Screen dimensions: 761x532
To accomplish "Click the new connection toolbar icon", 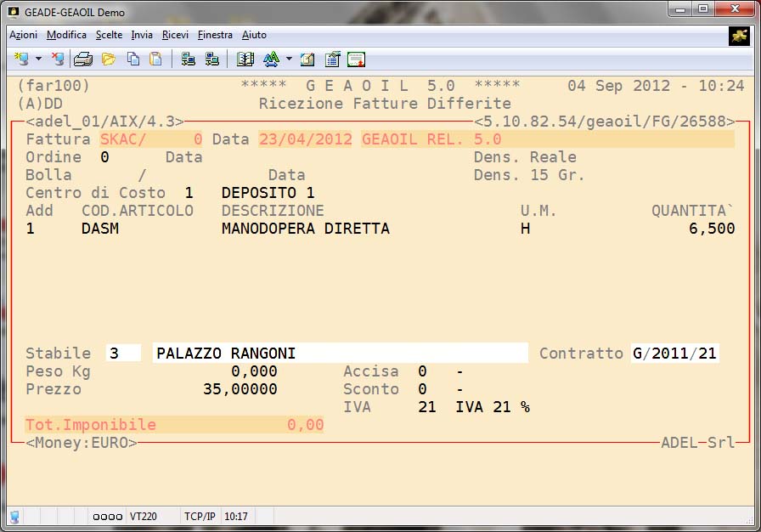I will coord(22,59).
